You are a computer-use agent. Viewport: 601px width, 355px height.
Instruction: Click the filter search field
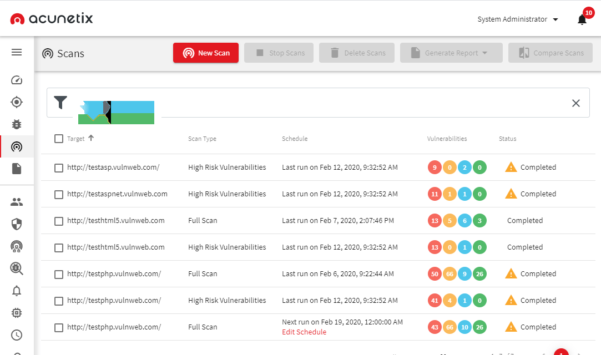(318, 103)
